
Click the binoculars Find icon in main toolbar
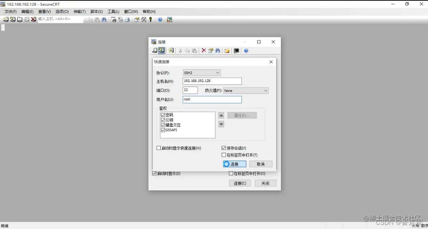coord(104,20)
